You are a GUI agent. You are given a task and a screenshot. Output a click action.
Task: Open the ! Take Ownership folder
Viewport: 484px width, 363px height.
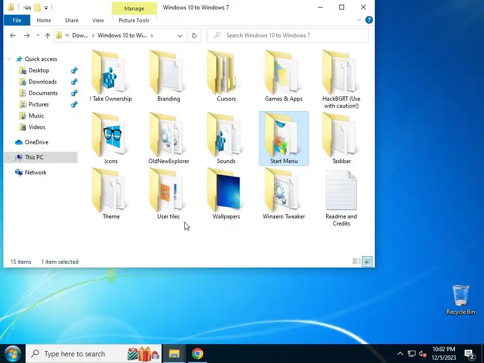111,77
